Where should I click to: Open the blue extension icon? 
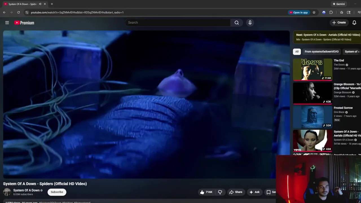tap(324, 12)
